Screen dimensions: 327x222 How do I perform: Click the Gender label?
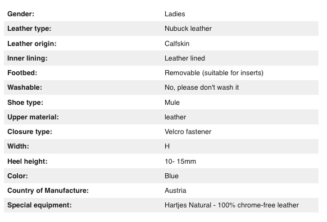coord(21,14)
